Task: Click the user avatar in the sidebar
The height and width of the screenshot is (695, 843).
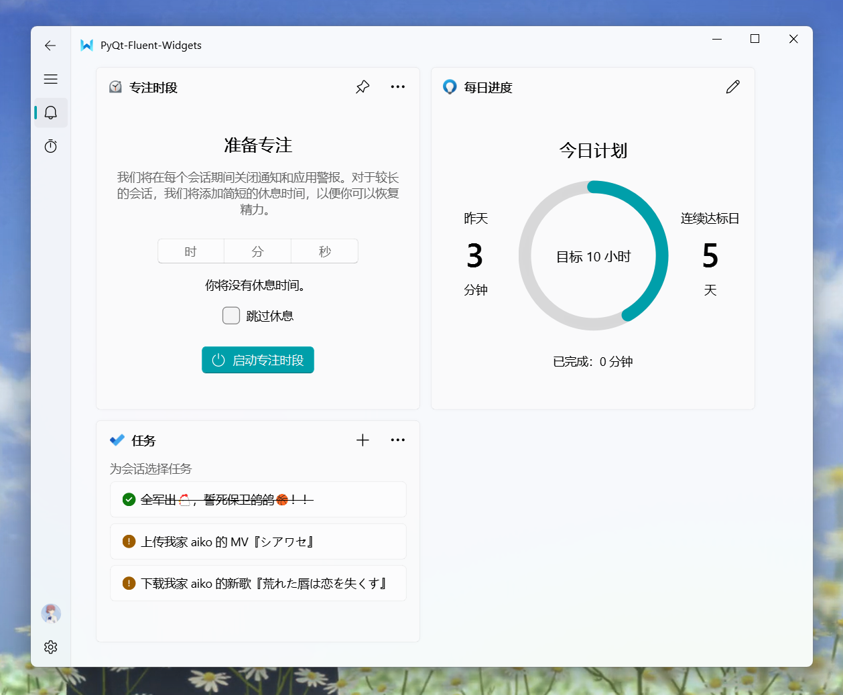Action: [x=50, y=613]
